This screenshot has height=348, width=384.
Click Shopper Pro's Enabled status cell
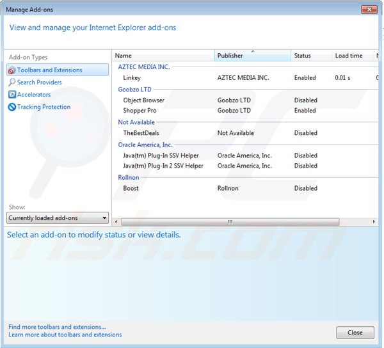point(305,111)
